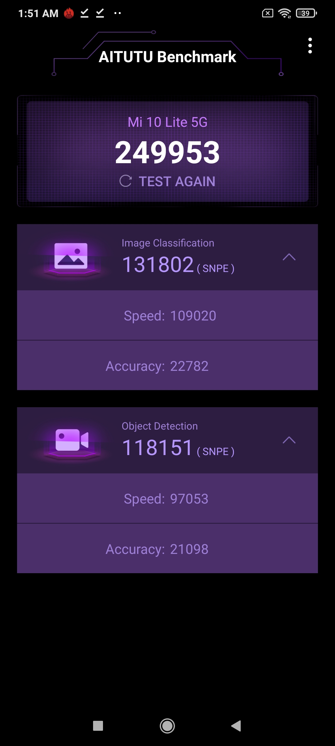Image resolution: width=335 pixels, height=746 pixels.
Task: Select the Accuracy: 21098 row
Action: pyautogui.click(x=167, y=549)
